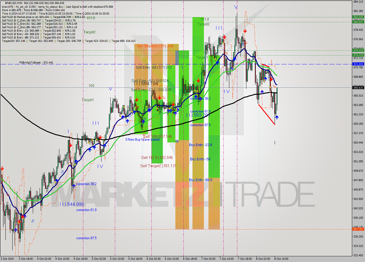Image resolution: width=365 pixels, height=262 pixels.
Task: Click the '5 Oct 10:00' time axis label
Action: click(117, 259)
